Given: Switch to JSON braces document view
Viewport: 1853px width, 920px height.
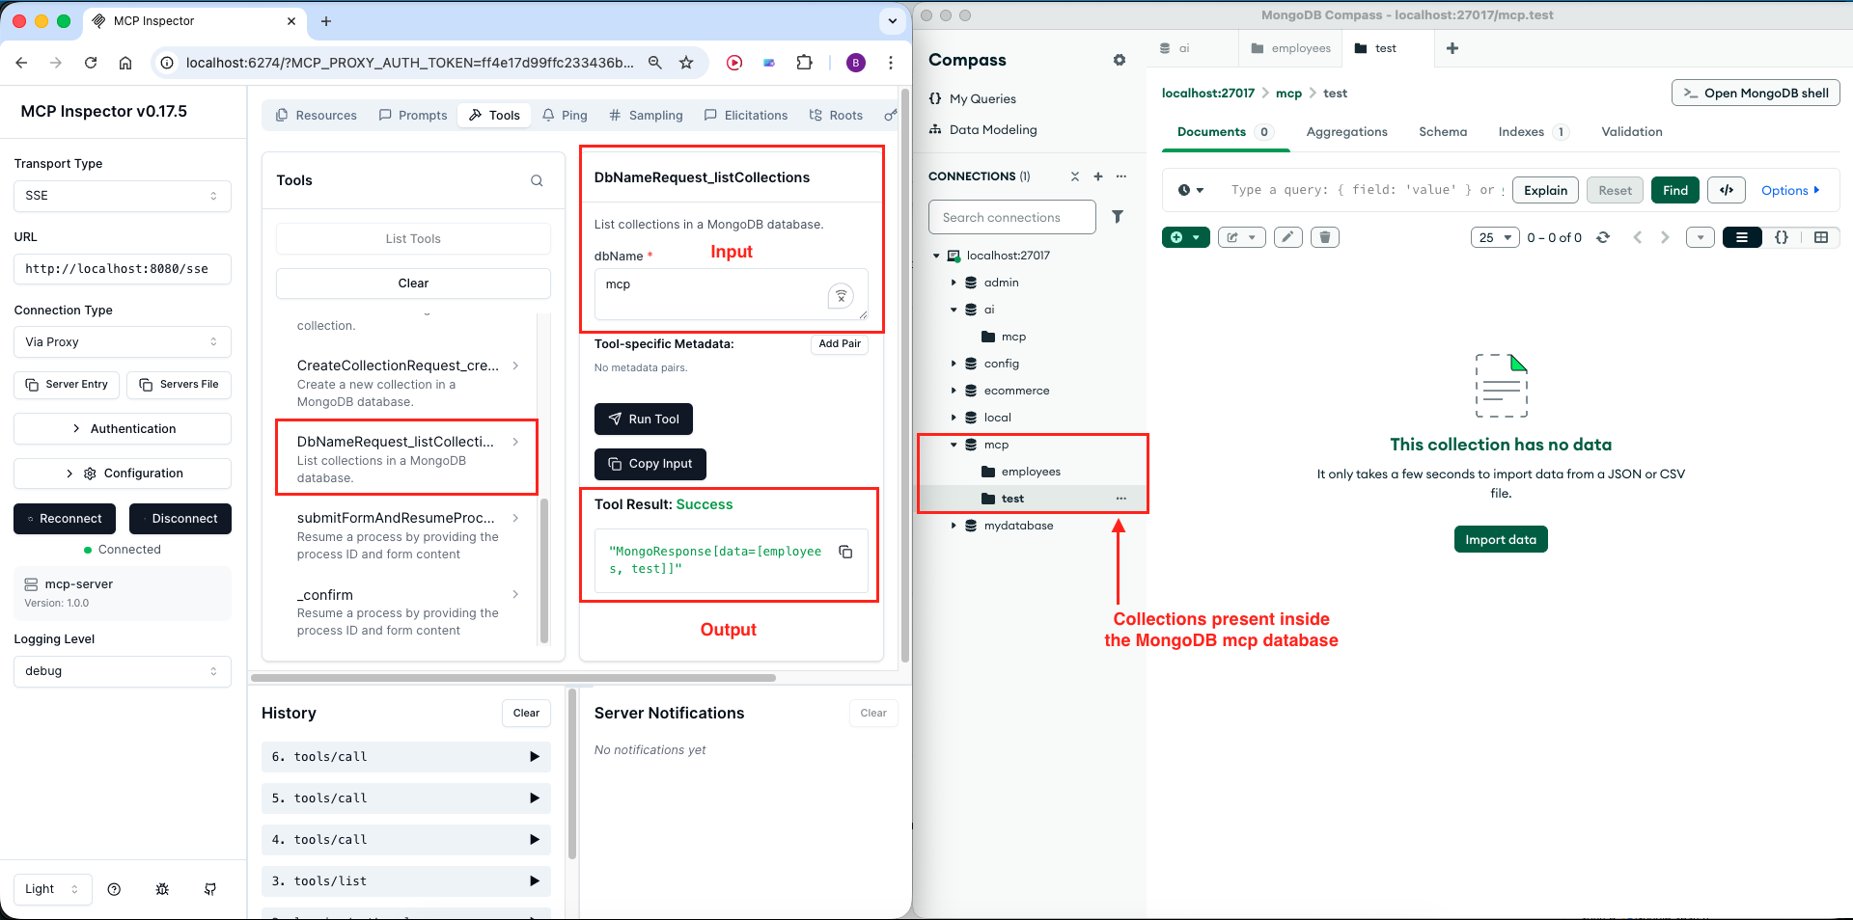Looking at the screenshot, I should 1782,237.
